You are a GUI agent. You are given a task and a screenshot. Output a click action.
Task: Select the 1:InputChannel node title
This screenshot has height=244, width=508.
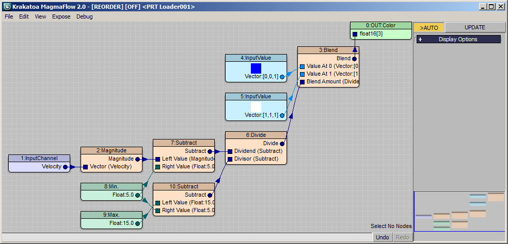click(39, 159)
